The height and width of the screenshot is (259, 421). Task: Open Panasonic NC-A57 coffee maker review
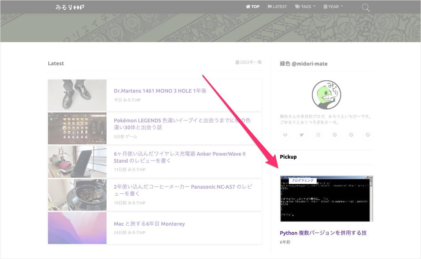[x=183, y=190]
